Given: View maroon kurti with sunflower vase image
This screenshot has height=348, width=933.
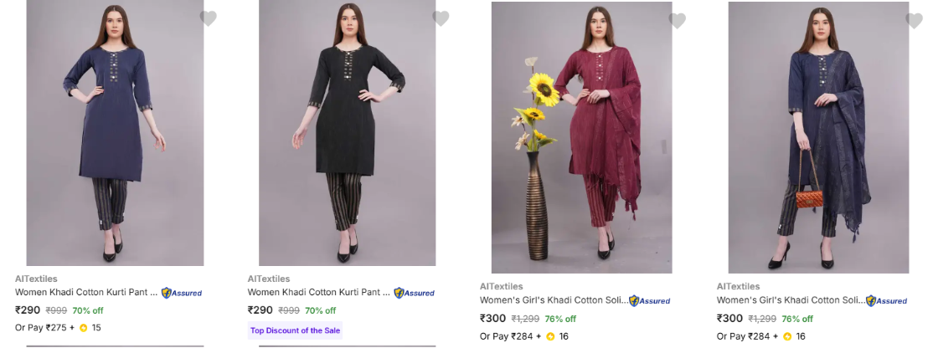Looking at the screenshot, I should [581, 138].
